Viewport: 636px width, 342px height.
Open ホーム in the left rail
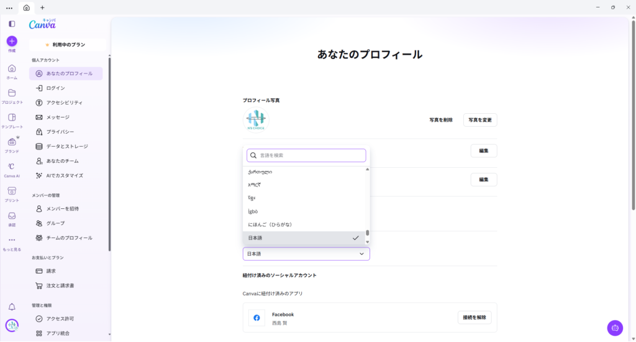pyautogui.click(x=12, y=68)
